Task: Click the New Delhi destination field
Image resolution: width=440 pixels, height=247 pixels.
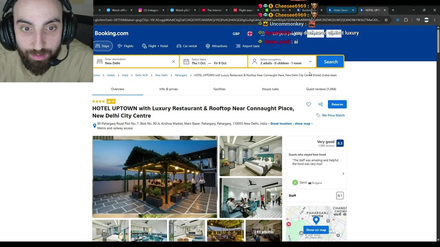Action: coord(136,62)
